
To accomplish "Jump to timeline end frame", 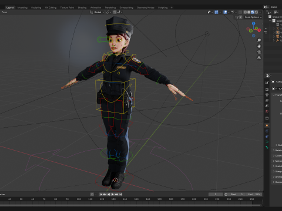I will coord(120,195).
